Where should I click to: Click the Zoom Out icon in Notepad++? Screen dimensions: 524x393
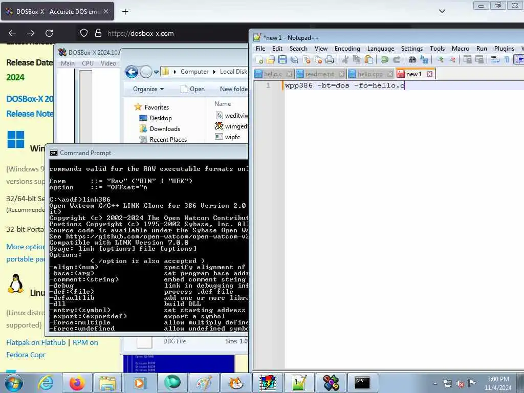point(452,60)
